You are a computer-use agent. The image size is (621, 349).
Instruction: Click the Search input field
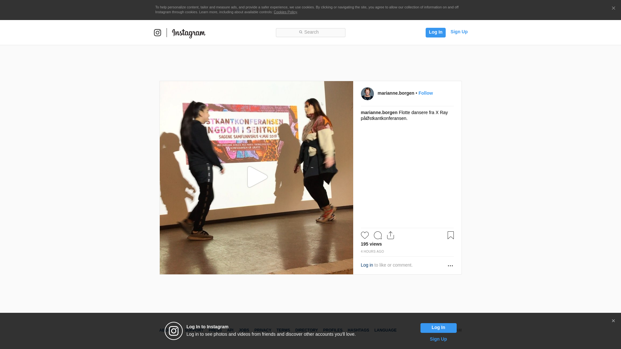click(x=310, y=32)
